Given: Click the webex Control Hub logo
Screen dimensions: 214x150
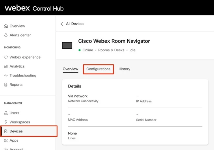Looking at the screenshot, I should 34,8.
